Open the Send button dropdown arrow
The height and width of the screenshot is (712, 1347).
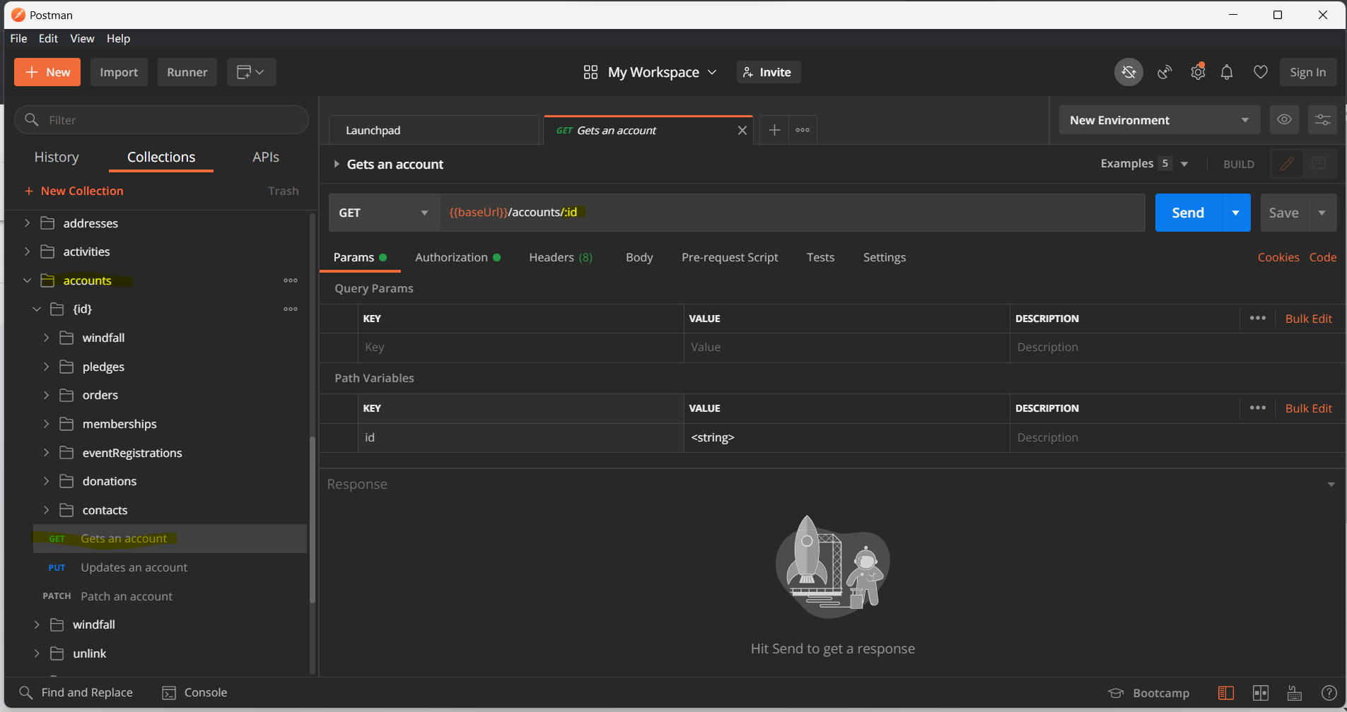(1236, 213)
